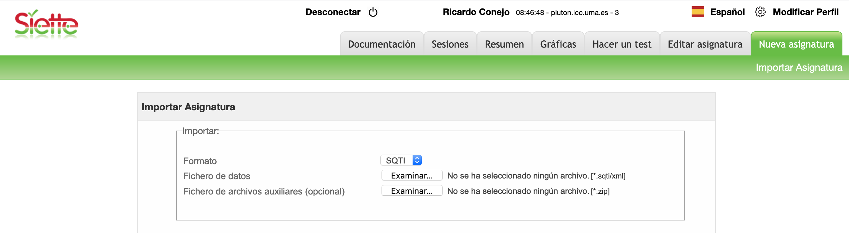The width and height of the screenshot is (849, 233).
Task: Select the Hacer un test tab
Action: click(x=621, y=44)
